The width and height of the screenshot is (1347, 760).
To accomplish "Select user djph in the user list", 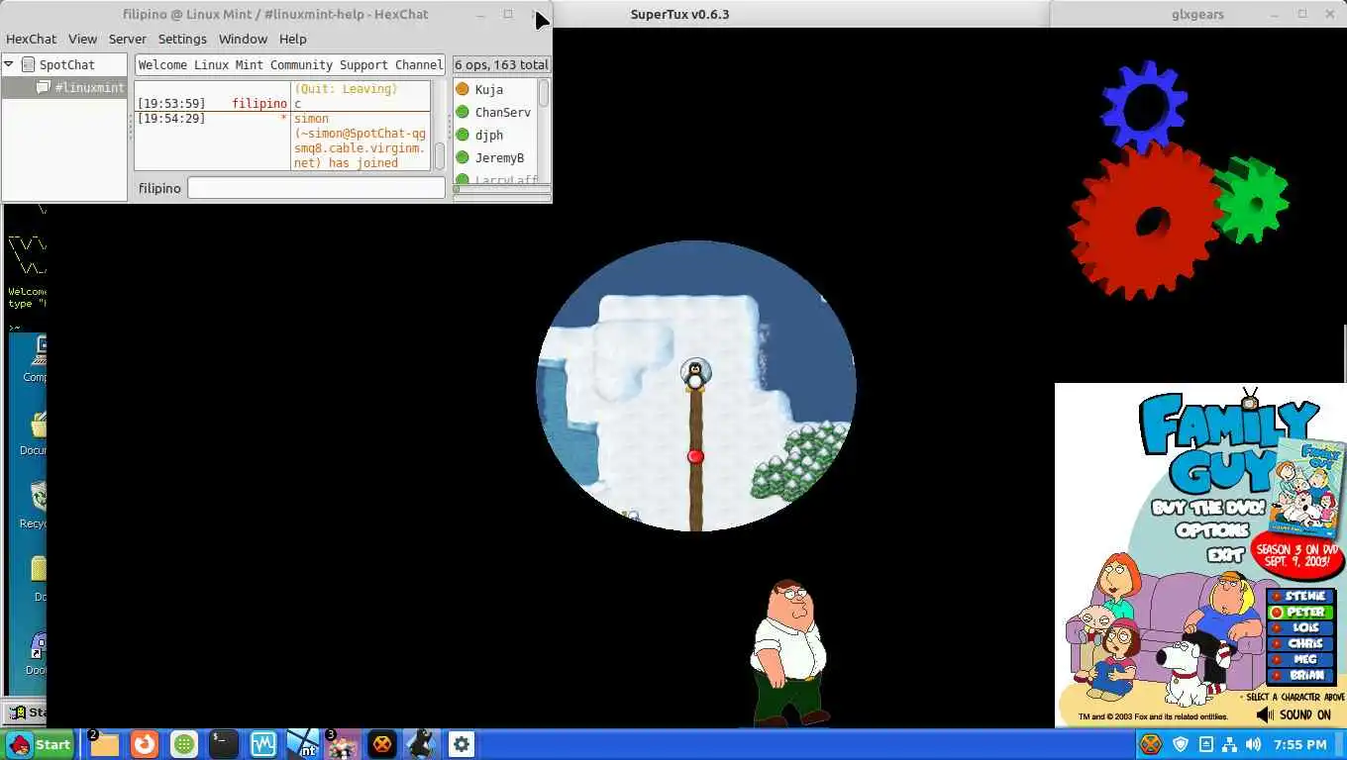I will (x=488, y=135).
